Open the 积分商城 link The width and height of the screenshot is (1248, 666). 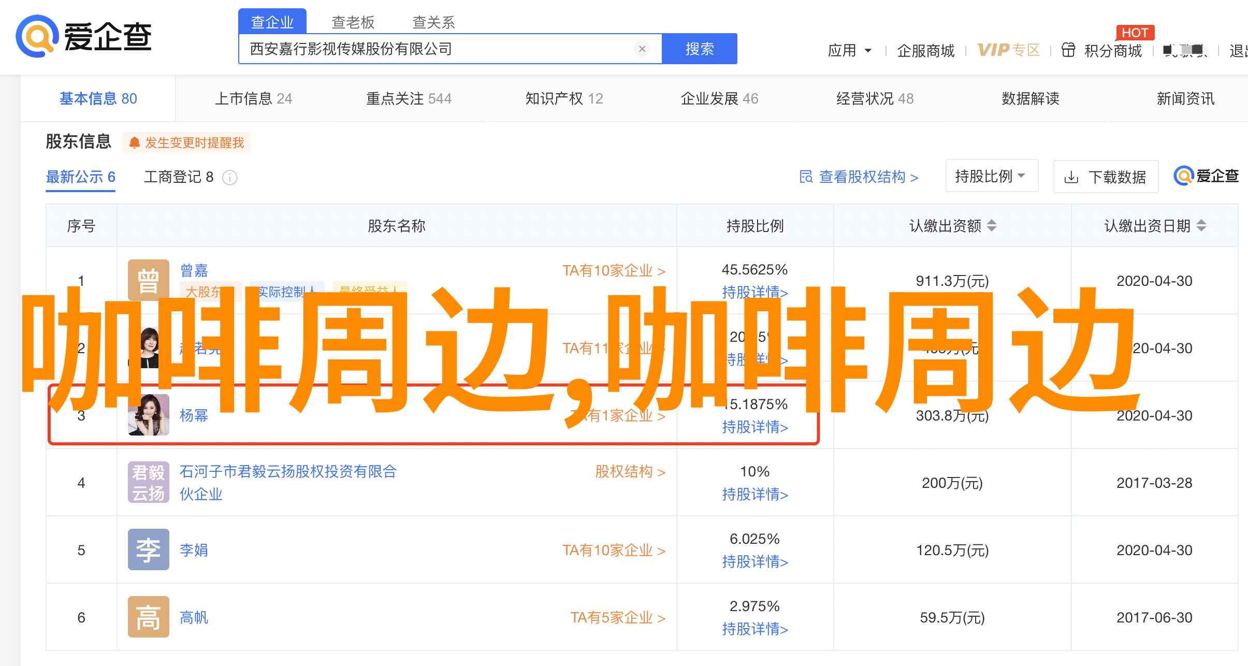click(1113, 50)
